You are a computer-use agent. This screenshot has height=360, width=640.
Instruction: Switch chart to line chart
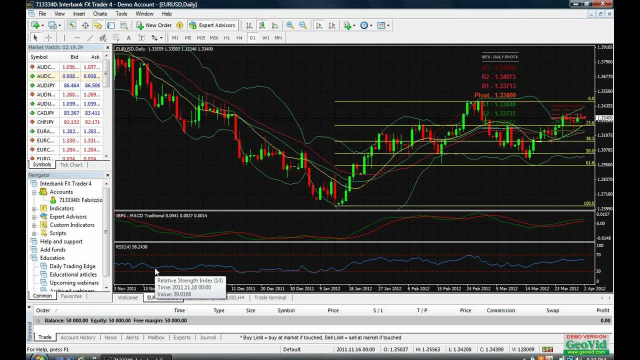[275, 25]
